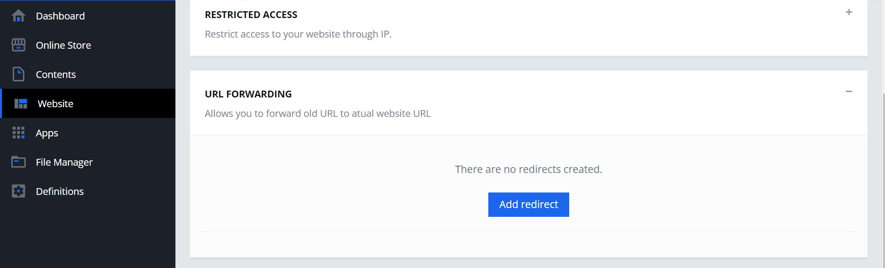Click the Definitions gear icon
This screenshot has width=885, height=268.
point(19,191)
